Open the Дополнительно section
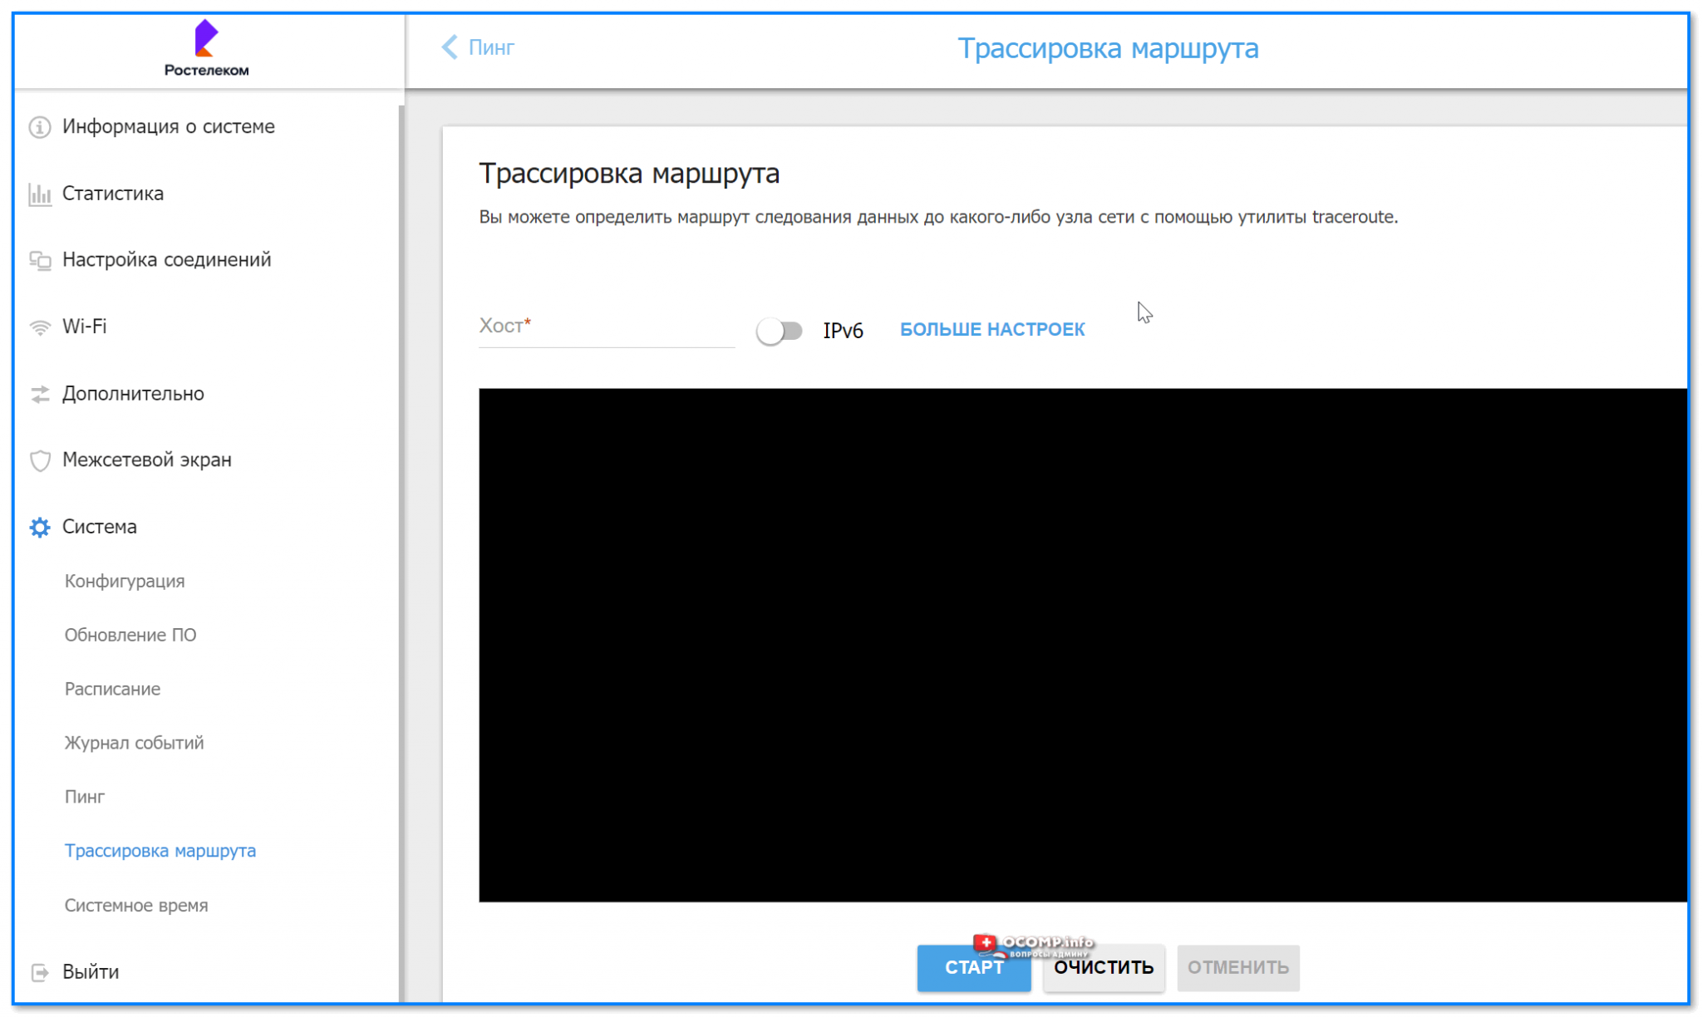This screenshot has height=1017, width=1702. tap(133, 393)
